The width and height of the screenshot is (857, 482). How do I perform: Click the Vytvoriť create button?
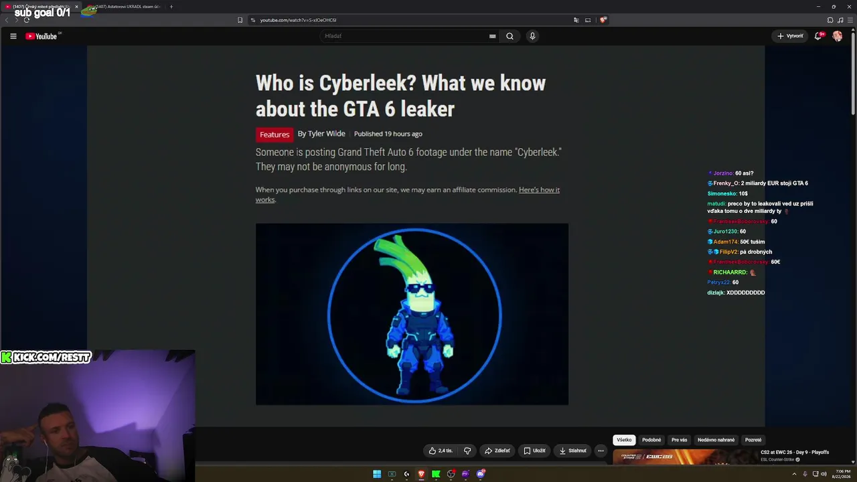790,36
